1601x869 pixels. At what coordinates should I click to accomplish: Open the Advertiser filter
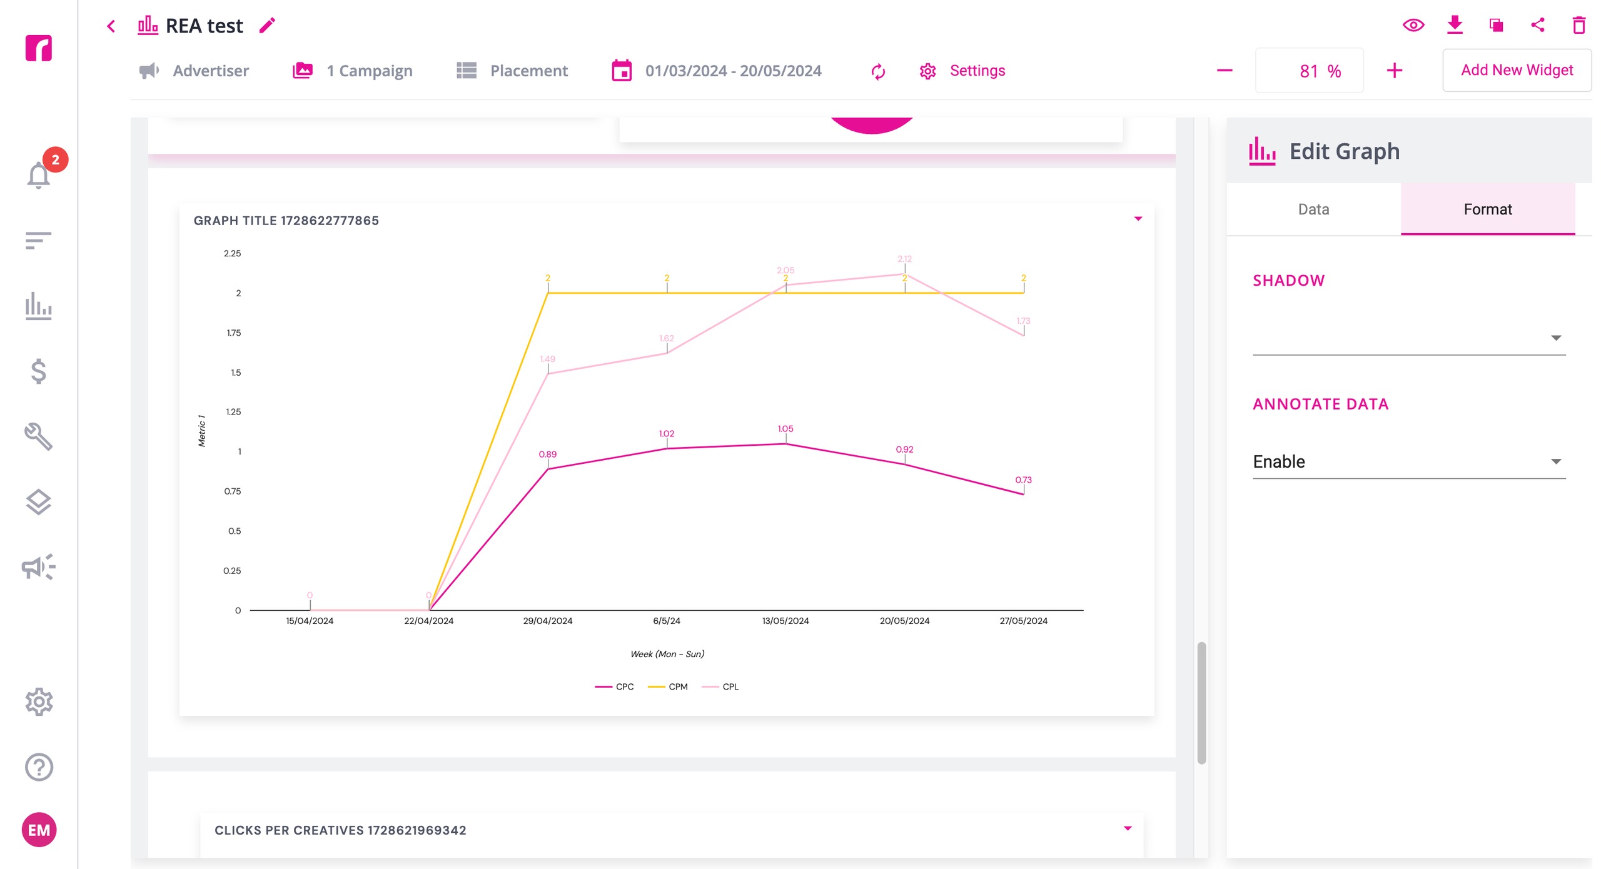tap(193, 71)
